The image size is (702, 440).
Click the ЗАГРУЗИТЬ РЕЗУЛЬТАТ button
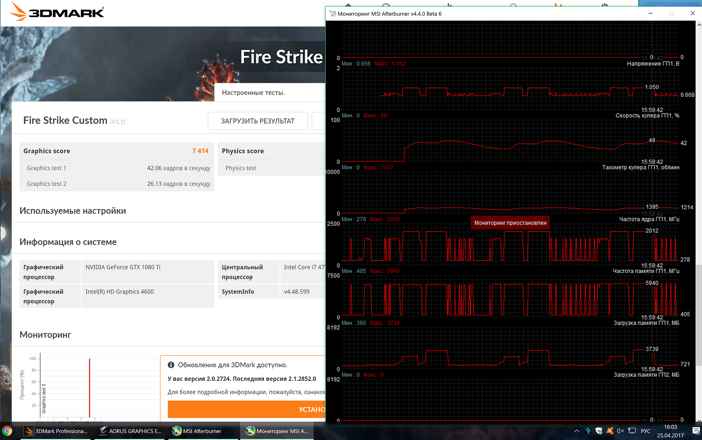(x=257, y=121)
